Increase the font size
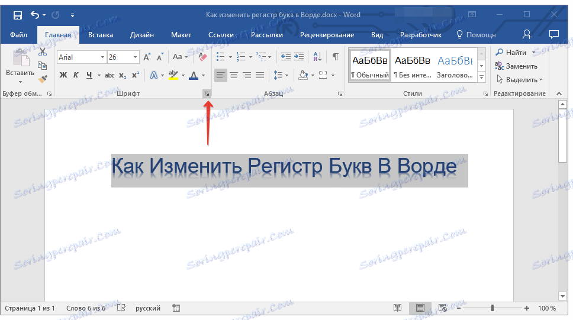The height and width of the screenshot is (320, 573). pos(147,57)
